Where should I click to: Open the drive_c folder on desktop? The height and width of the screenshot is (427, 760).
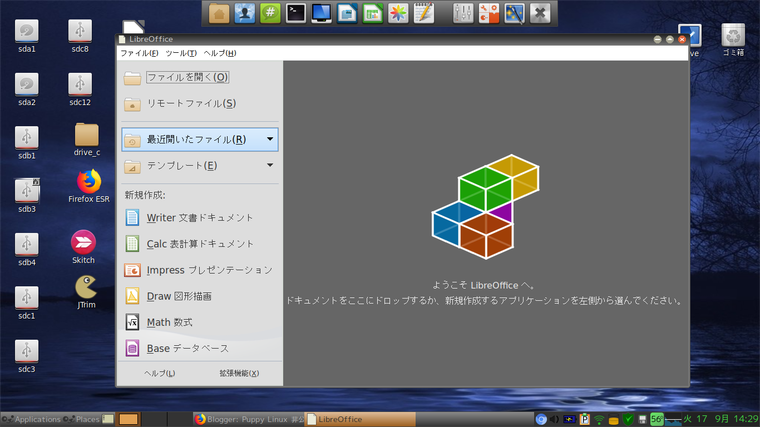click(x=87, y=135)
